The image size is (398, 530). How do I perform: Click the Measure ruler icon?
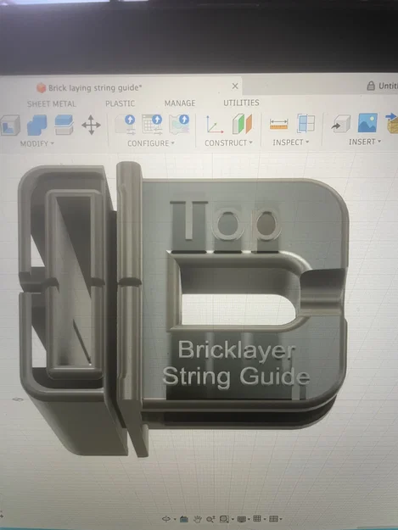click(x=279, y=124)
